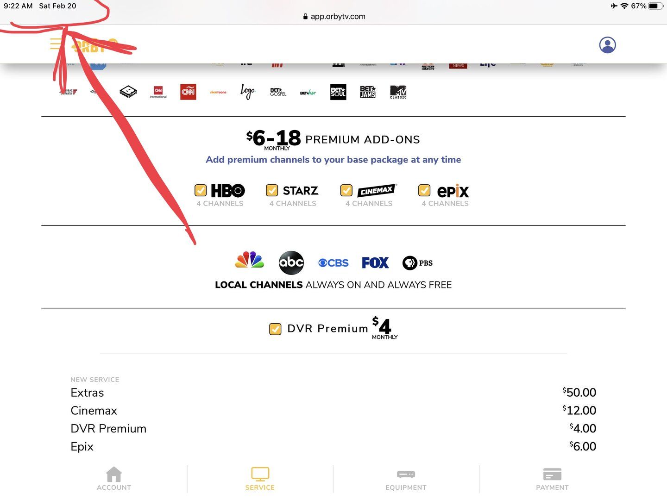667x500 pixels.
Task: Toggle the HBO add-on checkbox
Action: tap(201, 190)
